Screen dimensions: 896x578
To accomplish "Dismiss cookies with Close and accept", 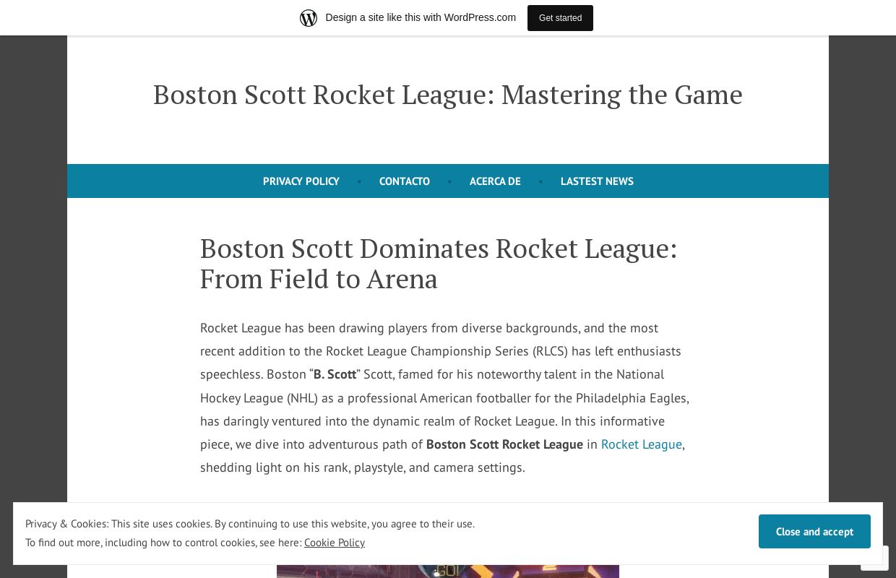I will (x=814, y=532).
